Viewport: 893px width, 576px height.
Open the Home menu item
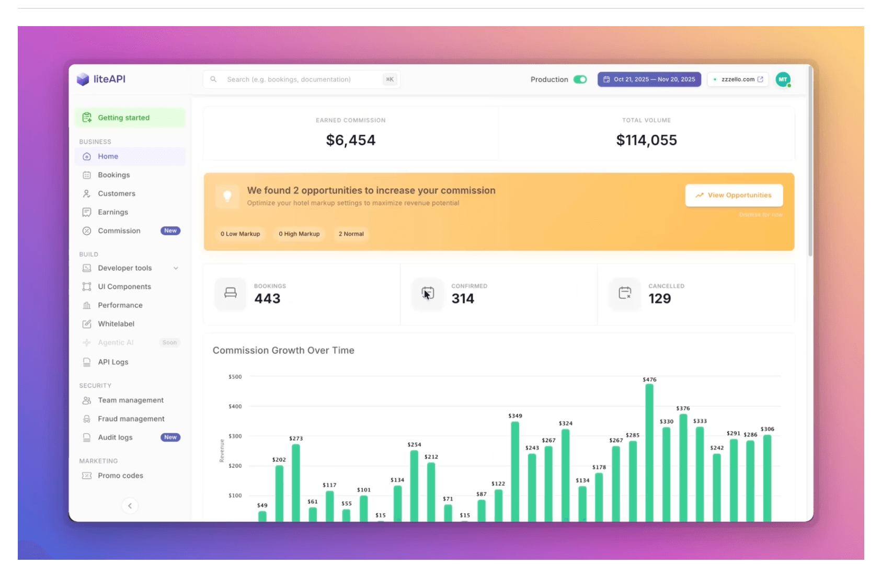click(108, 156)
